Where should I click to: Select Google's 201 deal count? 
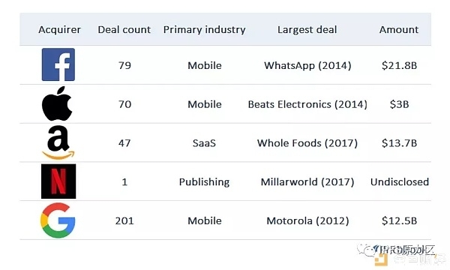coord(124,221)
